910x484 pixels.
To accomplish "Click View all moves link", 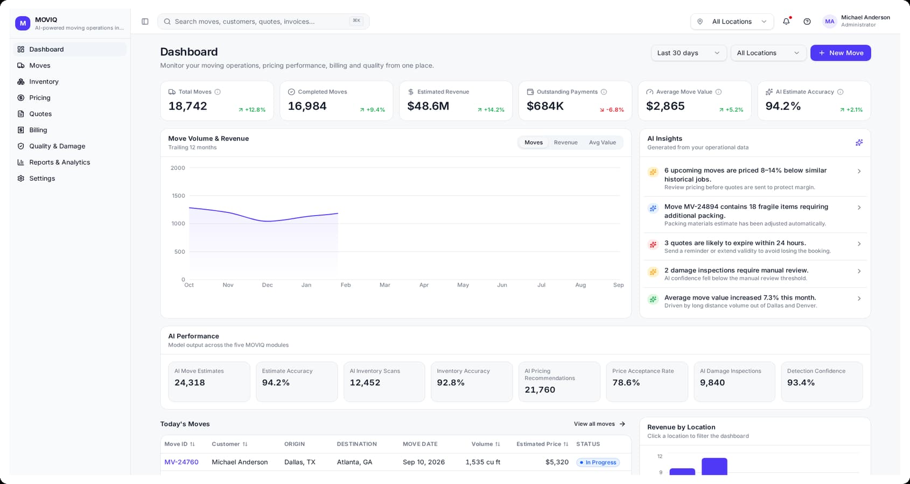I will point(600,424).
